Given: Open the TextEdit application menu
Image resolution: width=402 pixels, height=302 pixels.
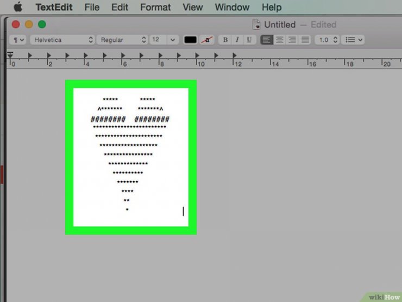Looking at the screenshot, I should pyautogui.click(x=54, y=7).
